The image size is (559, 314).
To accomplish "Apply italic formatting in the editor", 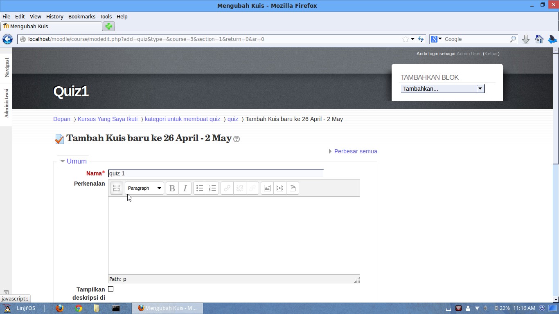I will point(185,188).
